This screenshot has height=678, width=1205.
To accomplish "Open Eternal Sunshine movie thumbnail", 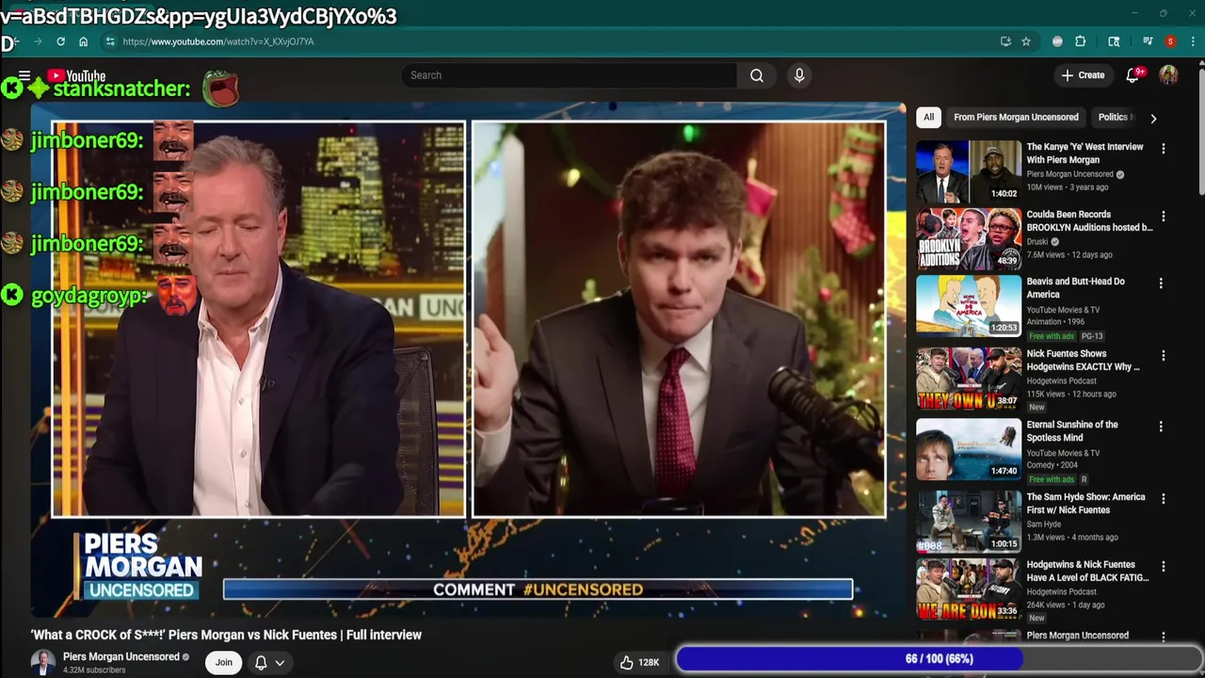I will [969, 449].
